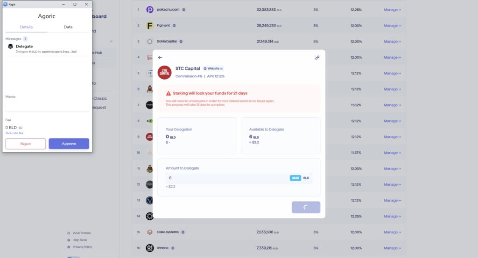The width and height of the screenshot is (478, 258).
Task: Copy link using the chain icon
Action: 317,58
